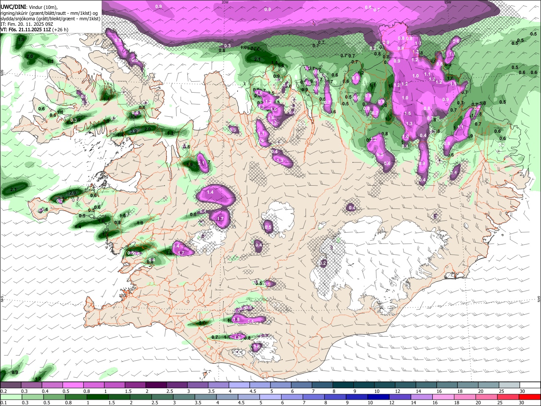Click the '0.1' label on rain scale
Image resolution: width=541 pixels, height=406 pixels.
pyautogui.click(x=4, y=403)
